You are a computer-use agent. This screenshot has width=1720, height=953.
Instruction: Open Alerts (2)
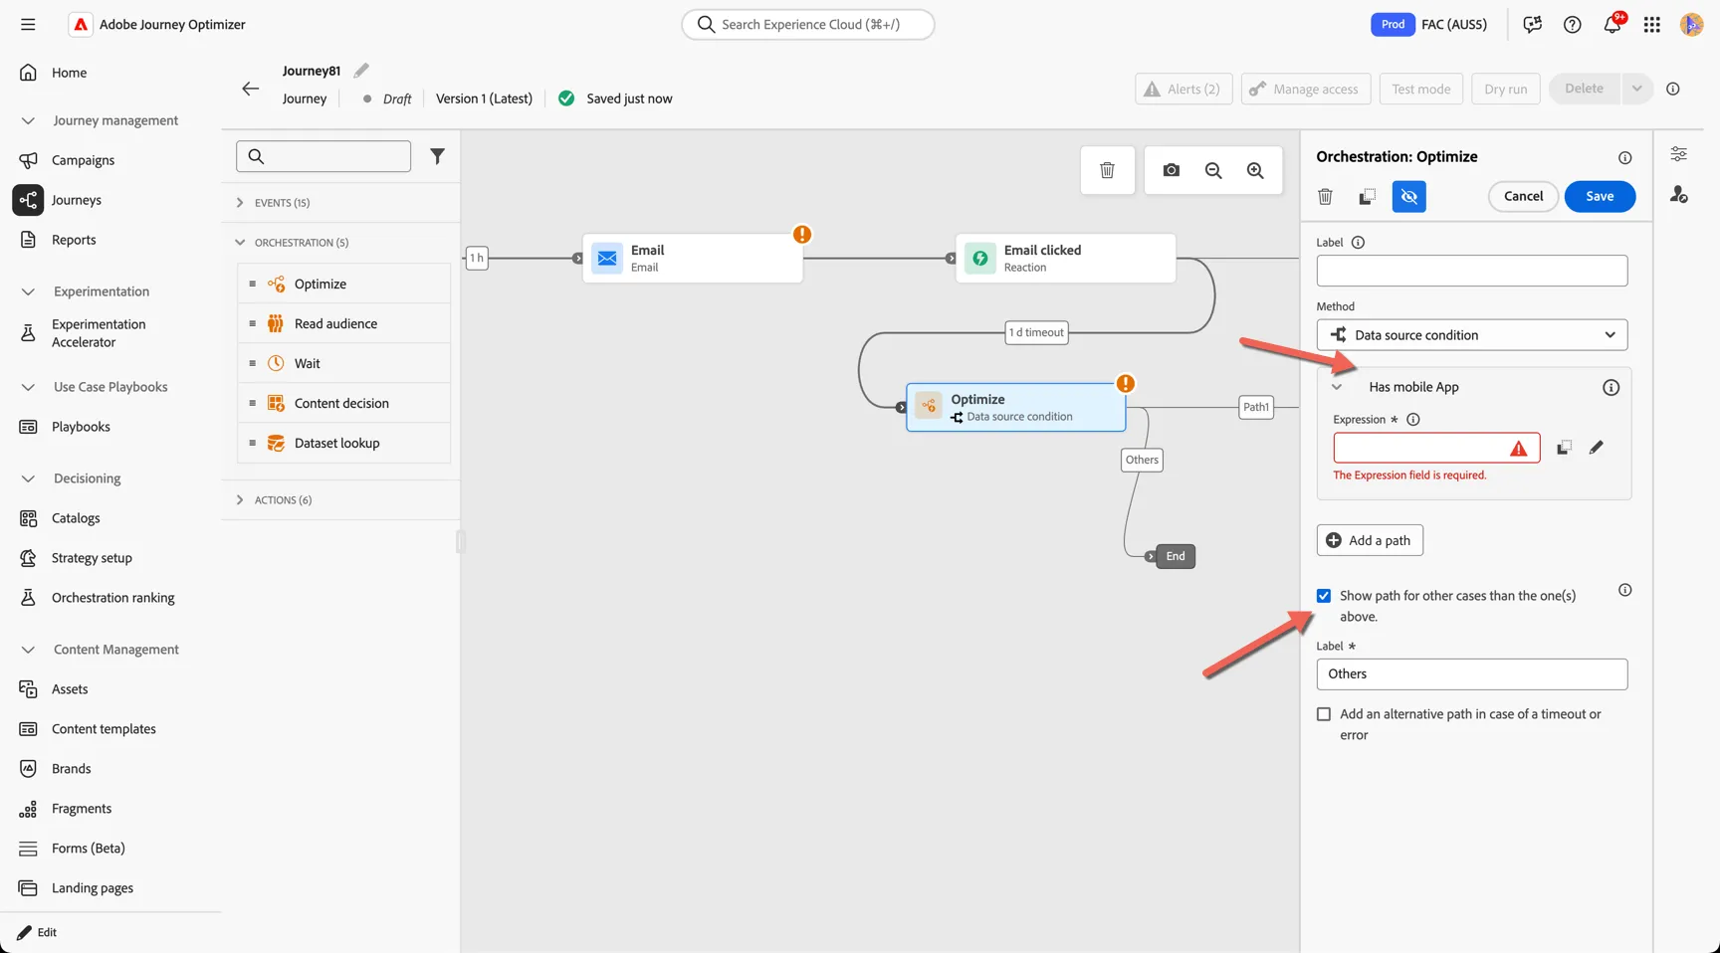(1183, 89)
